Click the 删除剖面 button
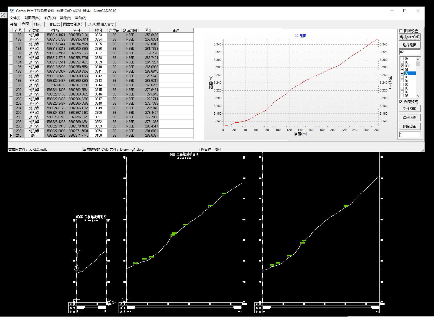This screenshot has width=434, height=317. pos(410,126)
